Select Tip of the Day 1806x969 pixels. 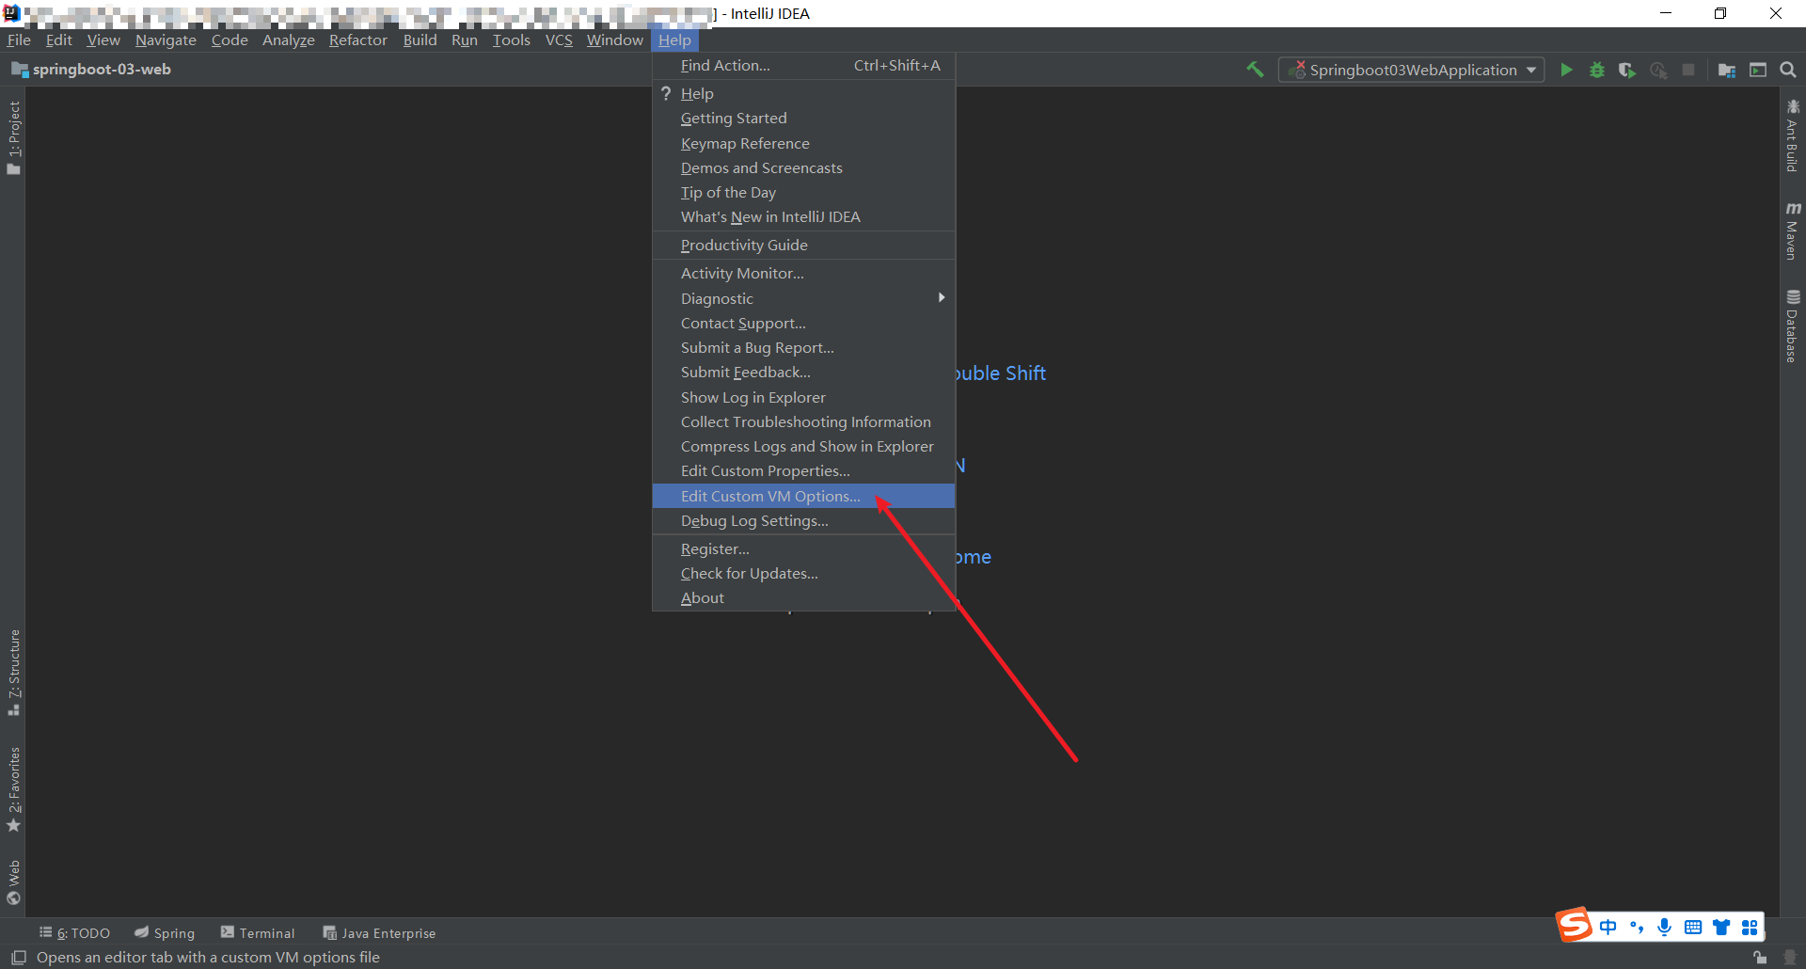tap(803, 192)
